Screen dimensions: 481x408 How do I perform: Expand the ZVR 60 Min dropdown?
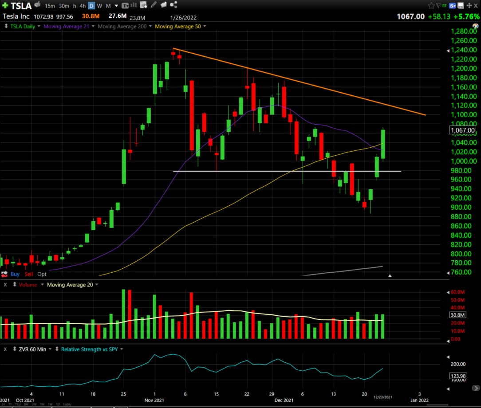(x=50, y=349)
